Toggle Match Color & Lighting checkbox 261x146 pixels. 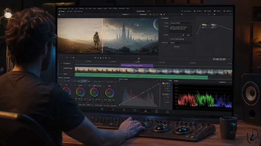coord(170,39)
